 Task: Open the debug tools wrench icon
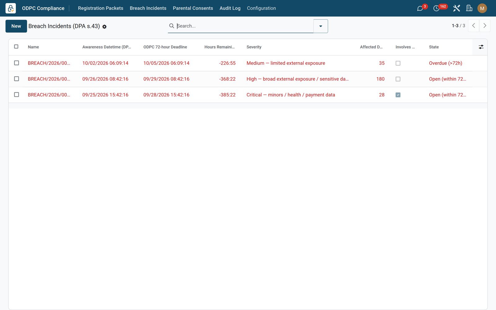(456, 8)
